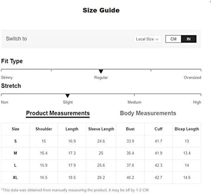Click the Oversized label on Fit Type
The image size is (211, 194).
click(192, 77)
